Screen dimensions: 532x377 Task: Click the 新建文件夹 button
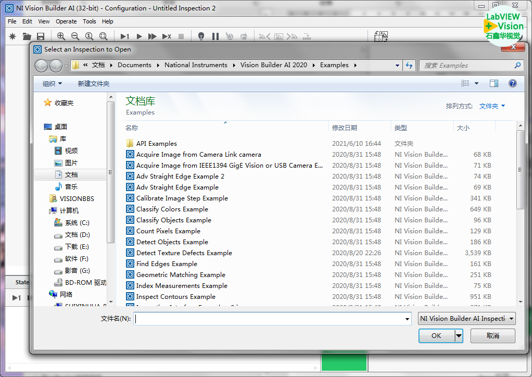[94, 84]
